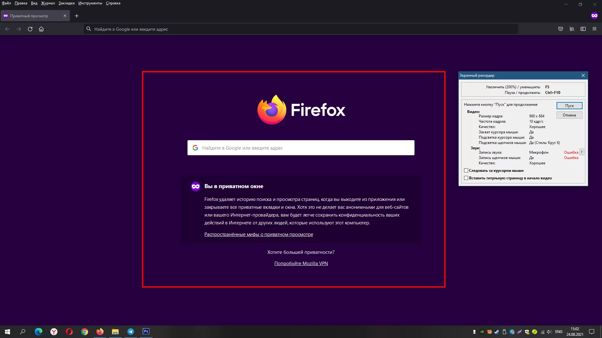
Task: Switch to Photoshop on the taskbar
Action: click(x=146, y=332)
